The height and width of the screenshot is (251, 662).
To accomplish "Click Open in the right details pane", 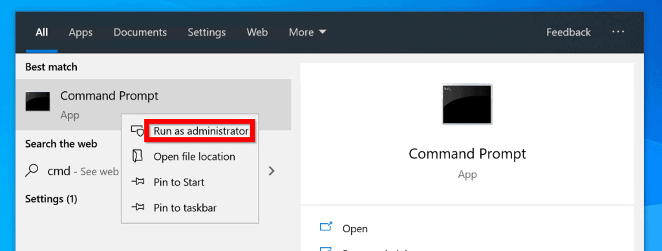I will coord(355,228).
